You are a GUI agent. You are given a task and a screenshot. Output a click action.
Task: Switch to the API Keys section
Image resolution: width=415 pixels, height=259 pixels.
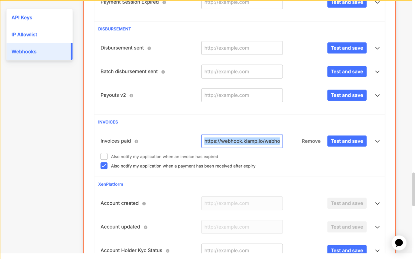[x=22, y=18]
